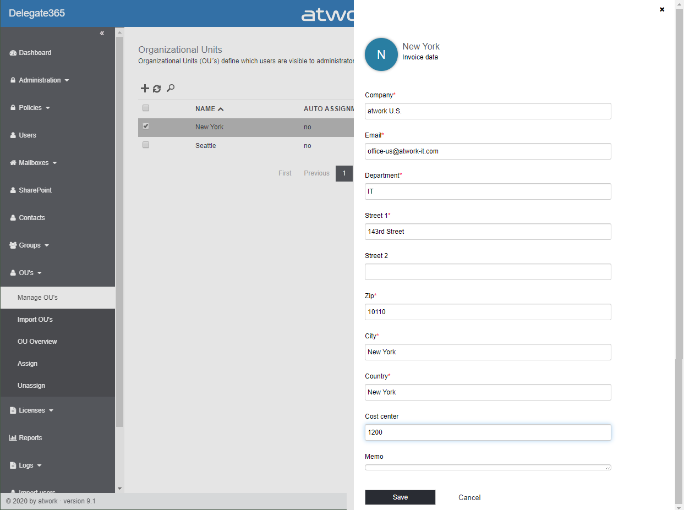The height and width of the screenshot is (510, 684).
Task: Collapse the sidebar with double-chevron icon
Action: pyautogui.click(x=102, y=34)
